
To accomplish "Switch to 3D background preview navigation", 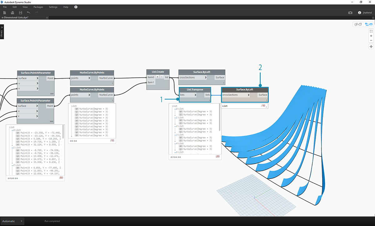I will coord(357,24).
